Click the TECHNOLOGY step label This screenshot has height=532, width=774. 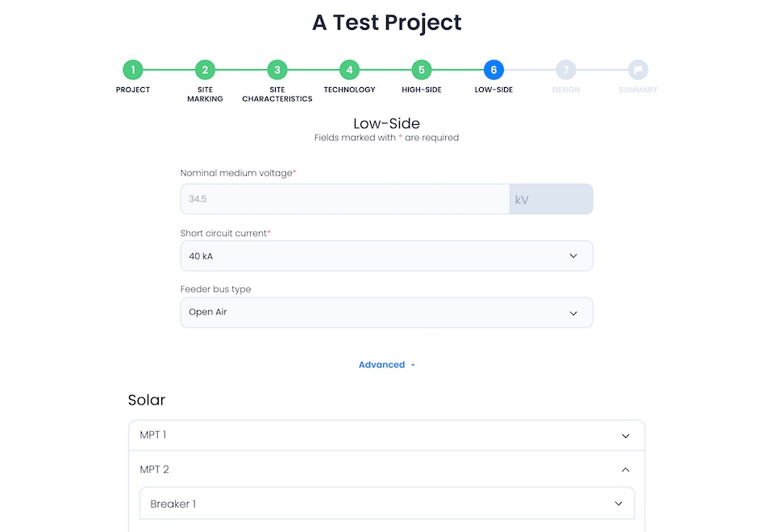(x=349, y=89)
